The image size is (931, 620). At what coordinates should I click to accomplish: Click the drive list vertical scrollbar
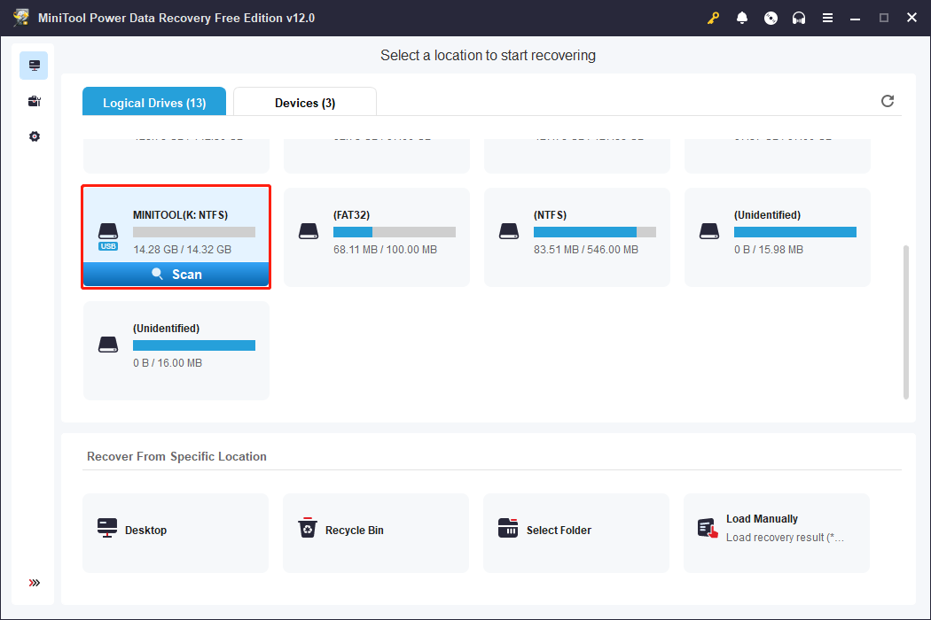(x=906, y=322)
